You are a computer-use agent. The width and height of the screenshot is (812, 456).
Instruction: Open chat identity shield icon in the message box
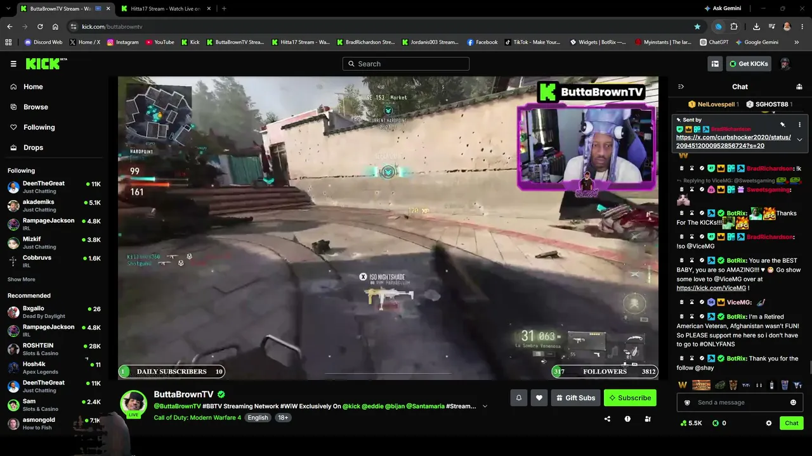pos(687,402)
